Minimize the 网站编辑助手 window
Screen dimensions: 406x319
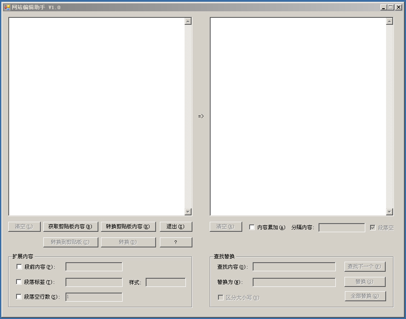[383, 7]
